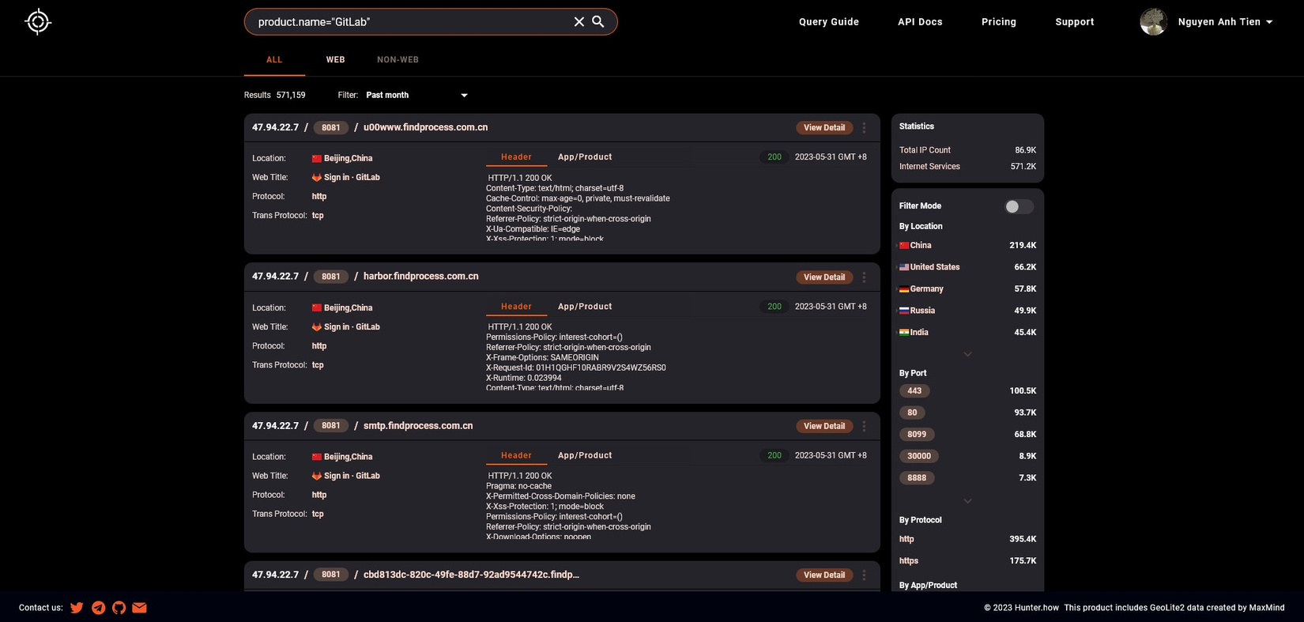Screen dimensions: 1304x622
Task: View Detail for u00www.findprocess.com.cn
Action: [824, 127]
